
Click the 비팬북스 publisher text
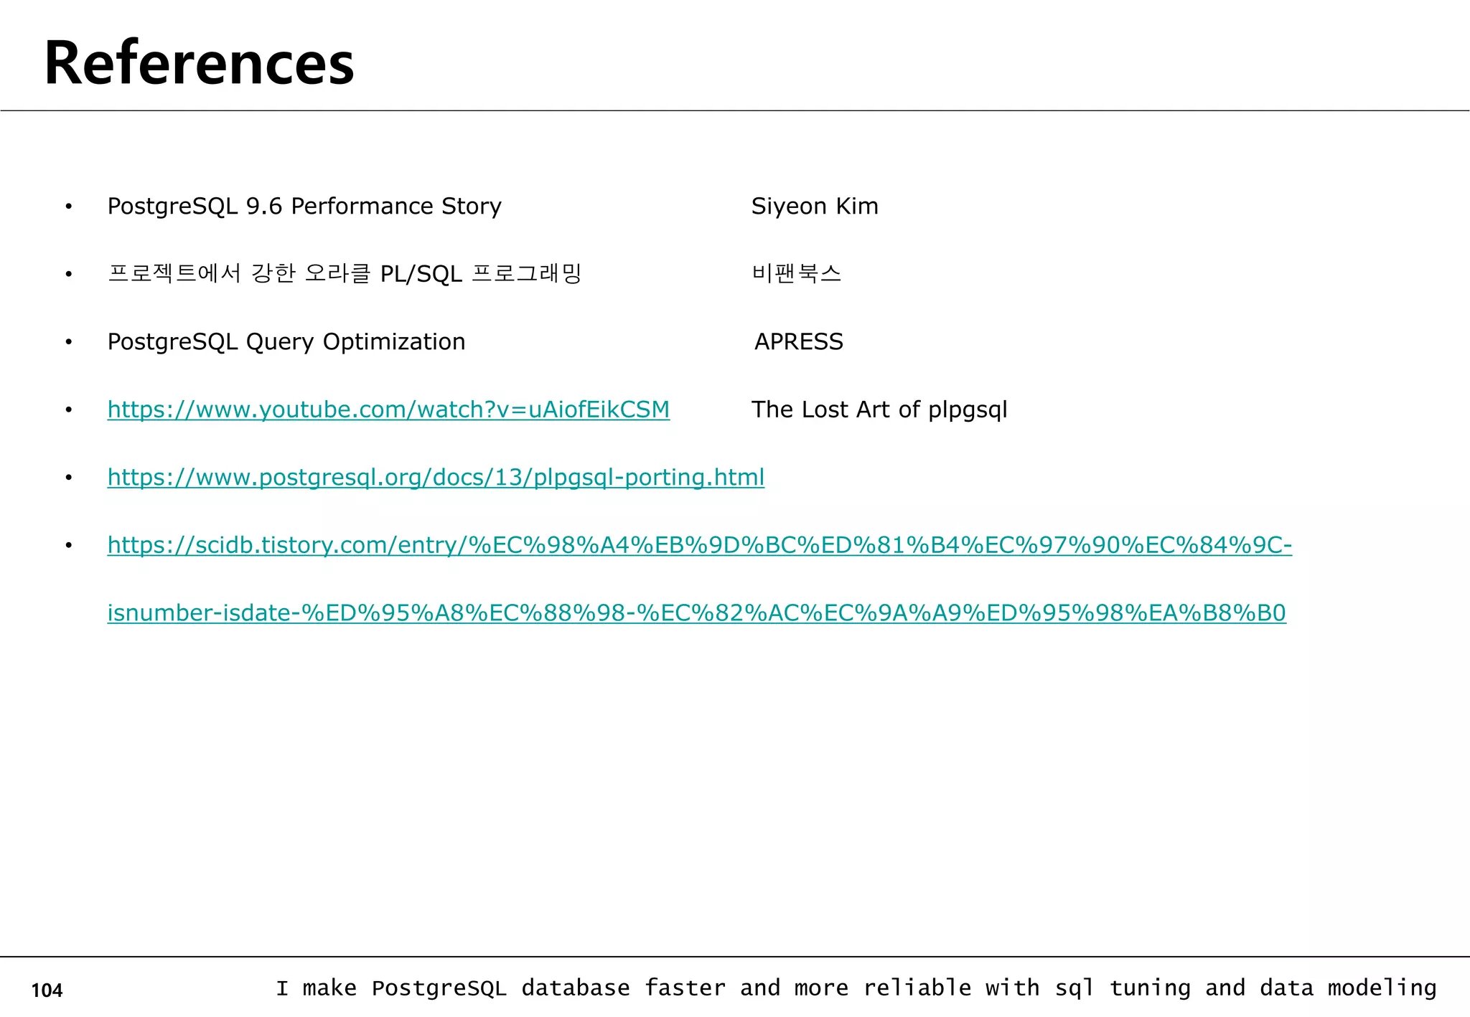click(x=796, y=273)
